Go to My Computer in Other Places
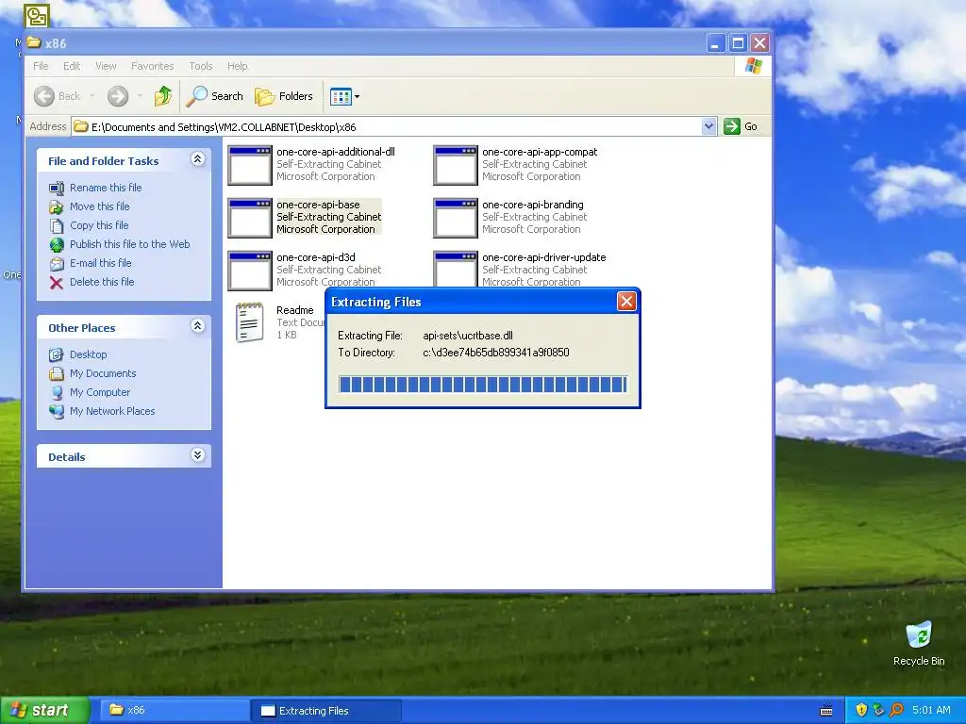 100,392
